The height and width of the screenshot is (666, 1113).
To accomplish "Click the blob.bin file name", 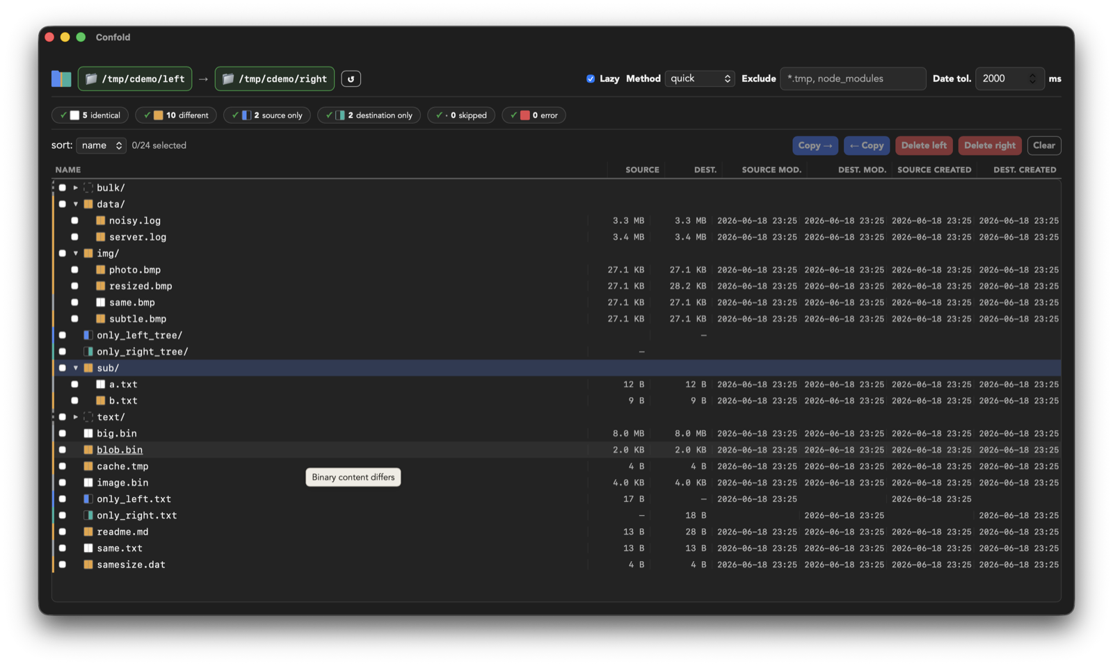I will (120, 450).
